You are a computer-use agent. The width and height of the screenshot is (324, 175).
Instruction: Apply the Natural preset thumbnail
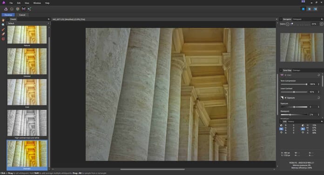(x=27, y=35)
